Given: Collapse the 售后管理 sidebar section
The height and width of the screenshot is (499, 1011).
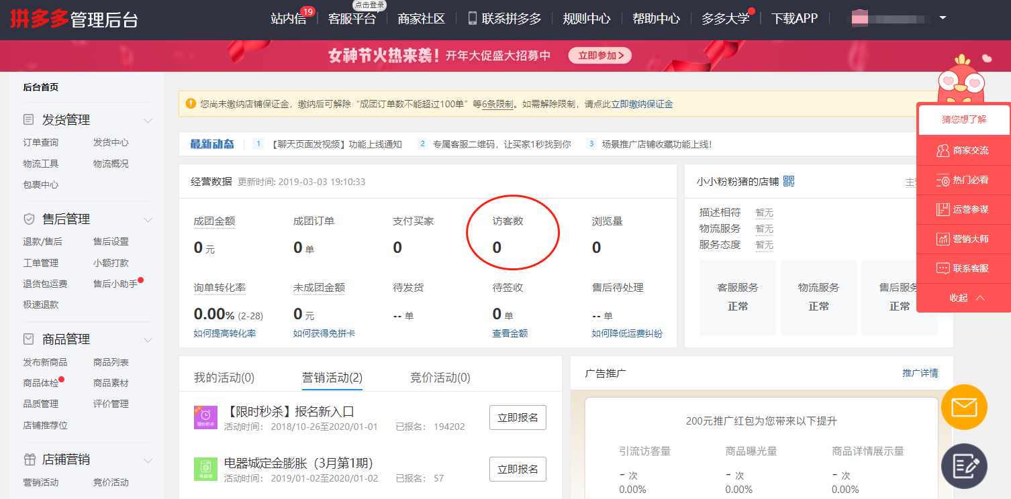Looking at the screenshot, I should 148,220.
